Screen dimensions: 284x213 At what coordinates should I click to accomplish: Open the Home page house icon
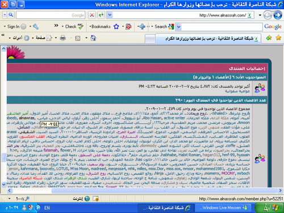(x=93, y=38)
